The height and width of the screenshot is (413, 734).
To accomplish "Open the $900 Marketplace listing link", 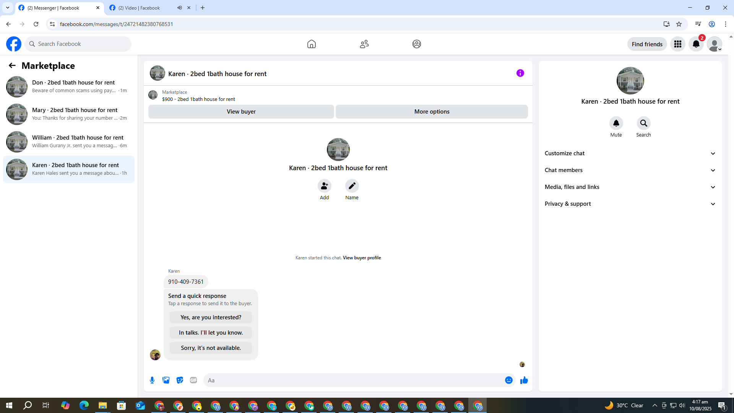I will (x=198, y=99).
